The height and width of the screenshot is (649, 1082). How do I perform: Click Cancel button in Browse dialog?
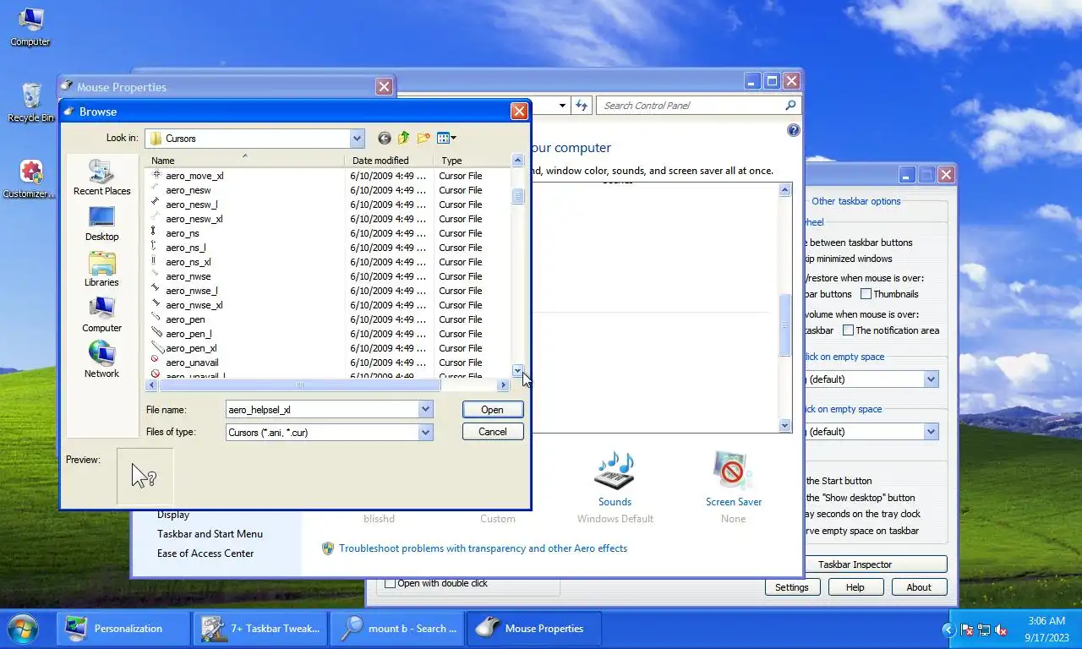[x=493, y=432]
